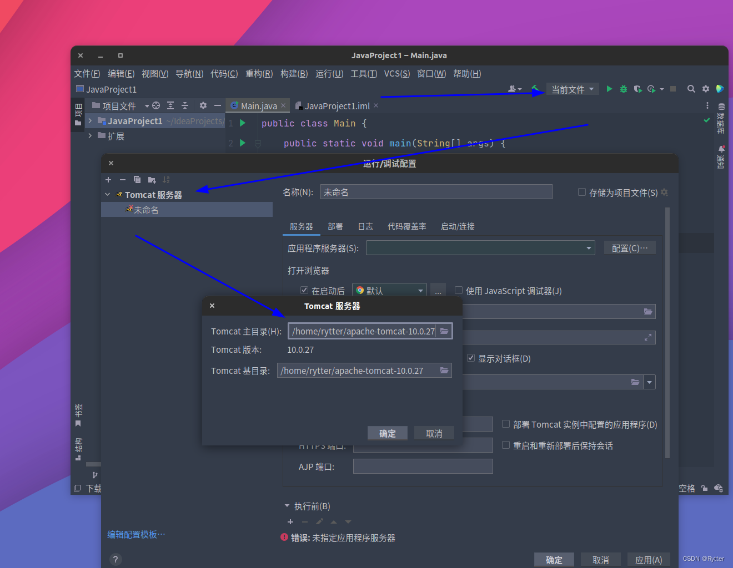Click the grey stop square icon

click(673, 89)
